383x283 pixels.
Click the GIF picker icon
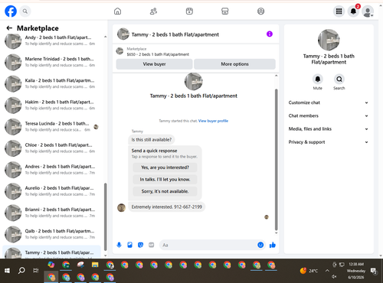pyautogui.click(x=152, y=245)
